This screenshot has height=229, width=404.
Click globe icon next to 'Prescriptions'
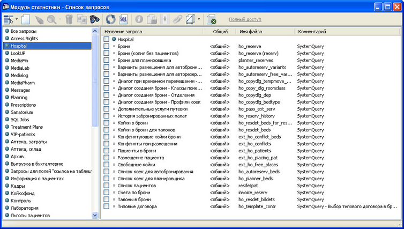click(x=7, y=105)
